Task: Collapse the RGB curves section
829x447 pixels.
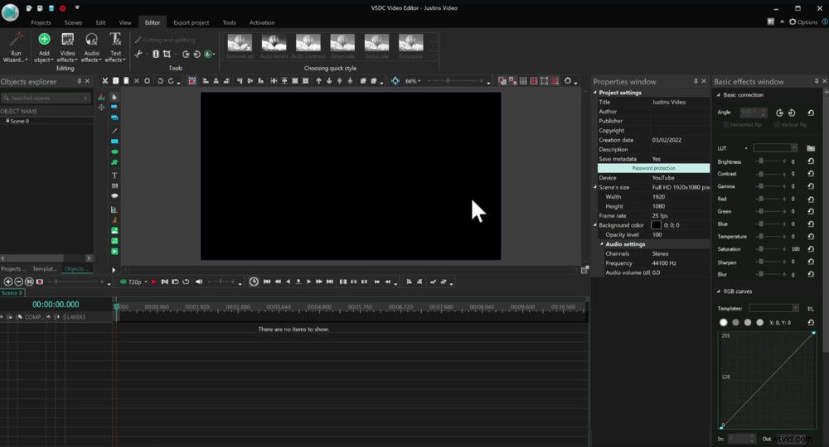Action: click(x=718, y=291)
